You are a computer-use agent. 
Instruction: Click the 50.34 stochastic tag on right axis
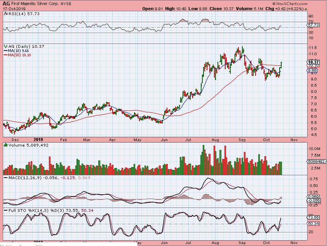click(x=313, y=224)
